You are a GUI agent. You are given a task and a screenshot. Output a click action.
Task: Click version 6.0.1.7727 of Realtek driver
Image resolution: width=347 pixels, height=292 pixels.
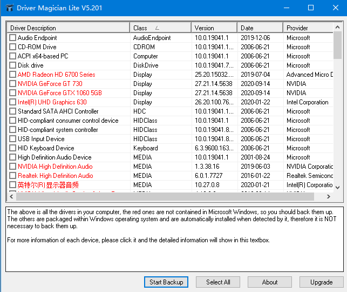coord(208,176)
